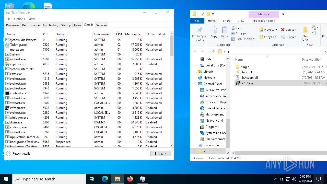Select the explorer.exe process row
327x184 pixels.
pyautogui.click(x=87, y=64)
